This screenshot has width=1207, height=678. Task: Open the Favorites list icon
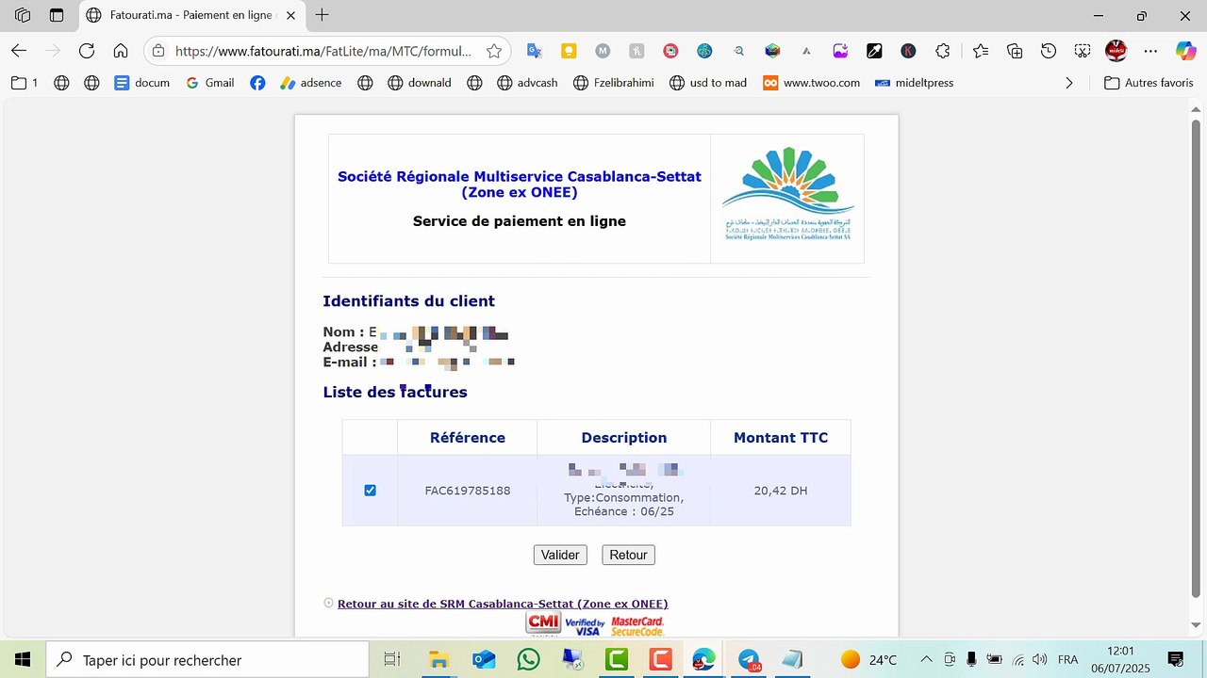[981, 51]
